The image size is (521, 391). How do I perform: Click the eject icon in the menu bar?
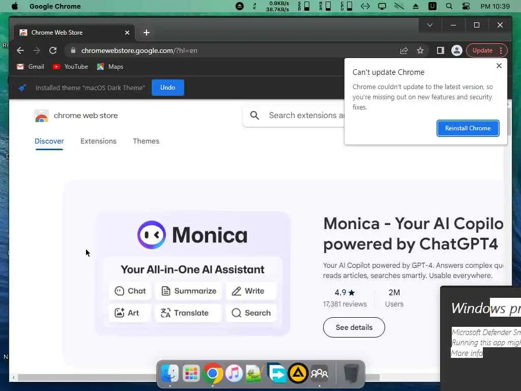[415, 6]
